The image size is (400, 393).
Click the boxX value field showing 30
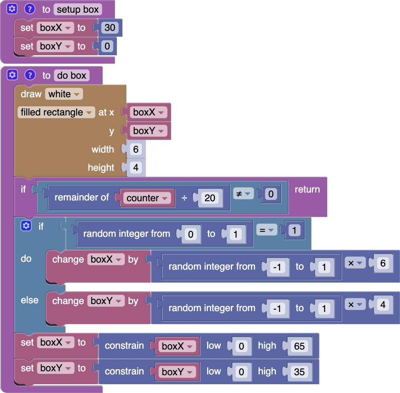tap(109, 28)
